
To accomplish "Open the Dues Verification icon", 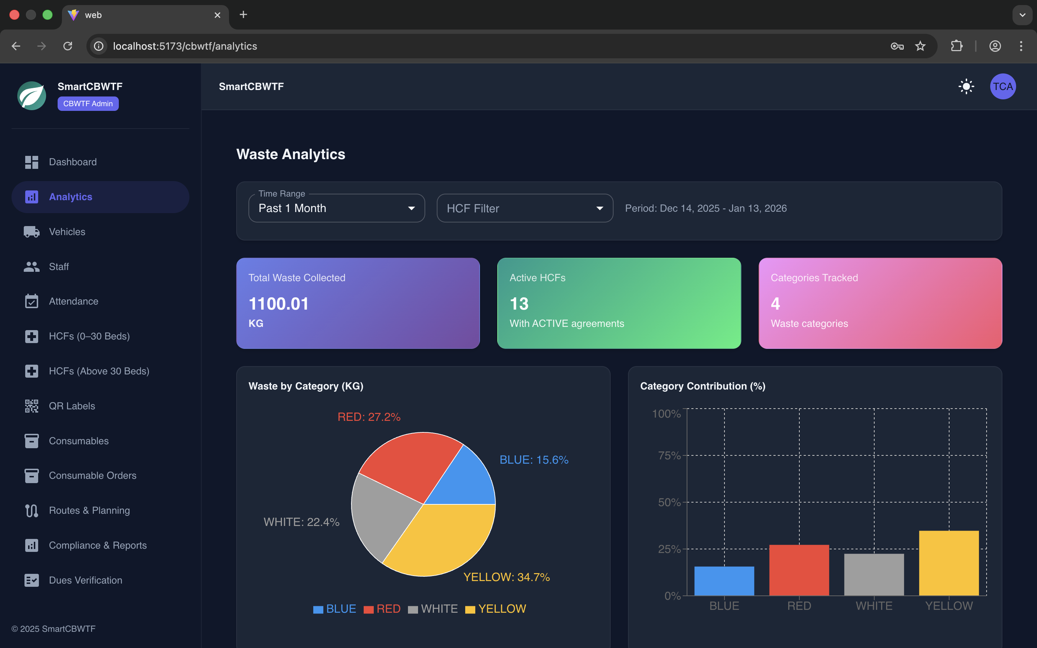I will click(x=31, y=580).
